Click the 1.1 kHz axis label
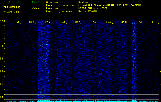The image size is (161, 102). click(x=2, y=33)
